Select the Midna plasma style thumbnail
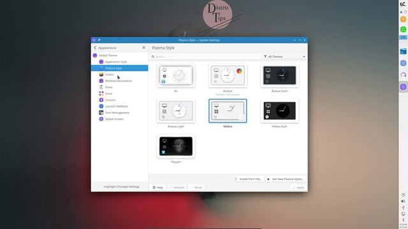Viewport: 408px width, 229px height. click(228, 111)
